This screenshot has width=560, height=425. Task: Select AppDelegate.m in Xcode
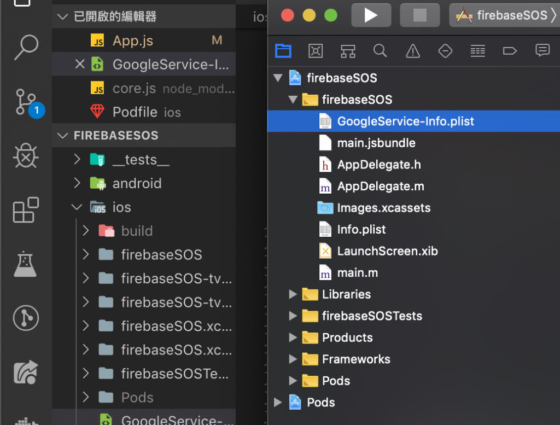413,186
